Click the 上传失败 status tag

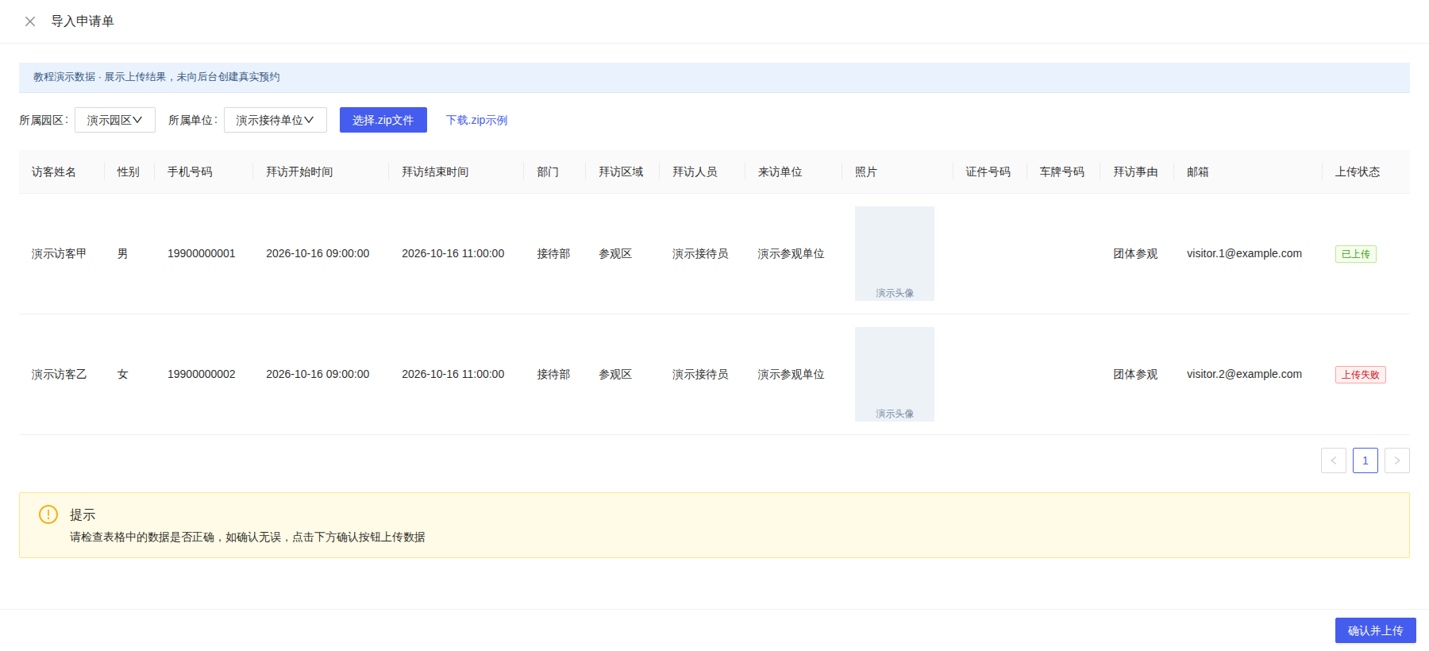tap(1361, 375)
